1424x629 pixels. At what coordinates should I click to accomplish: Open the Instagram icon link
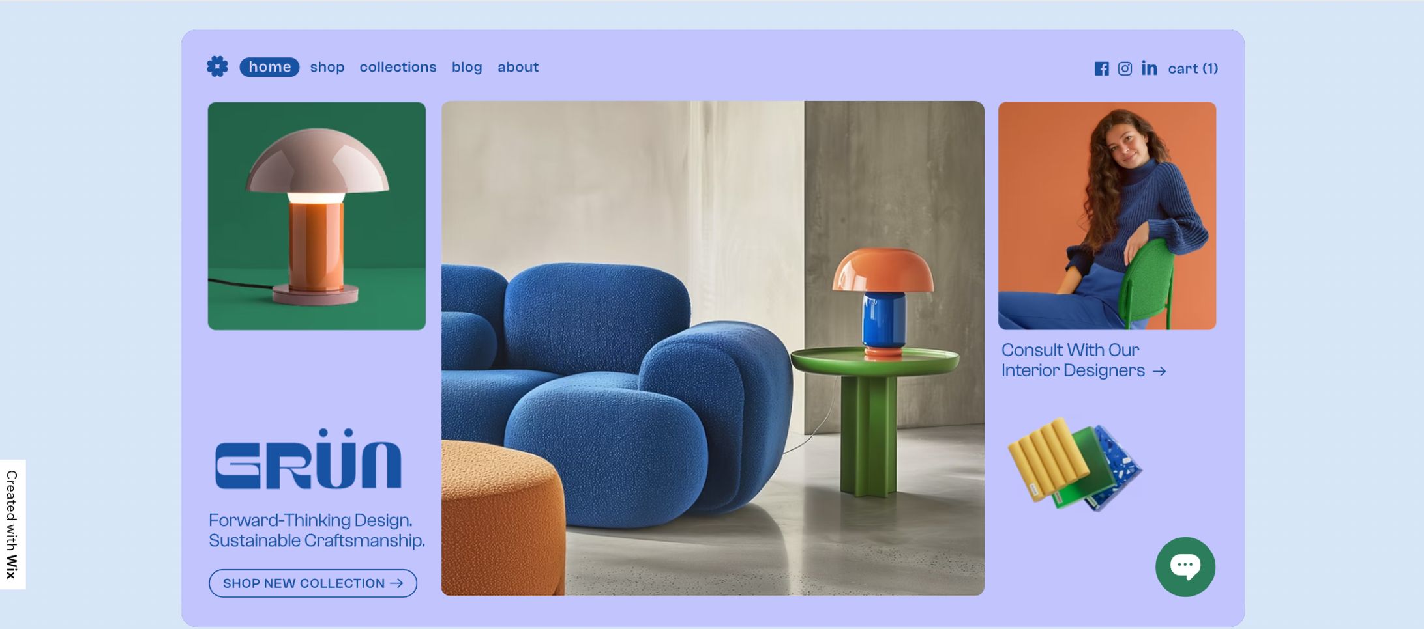pyautogui.click(x=1125, y=68)
